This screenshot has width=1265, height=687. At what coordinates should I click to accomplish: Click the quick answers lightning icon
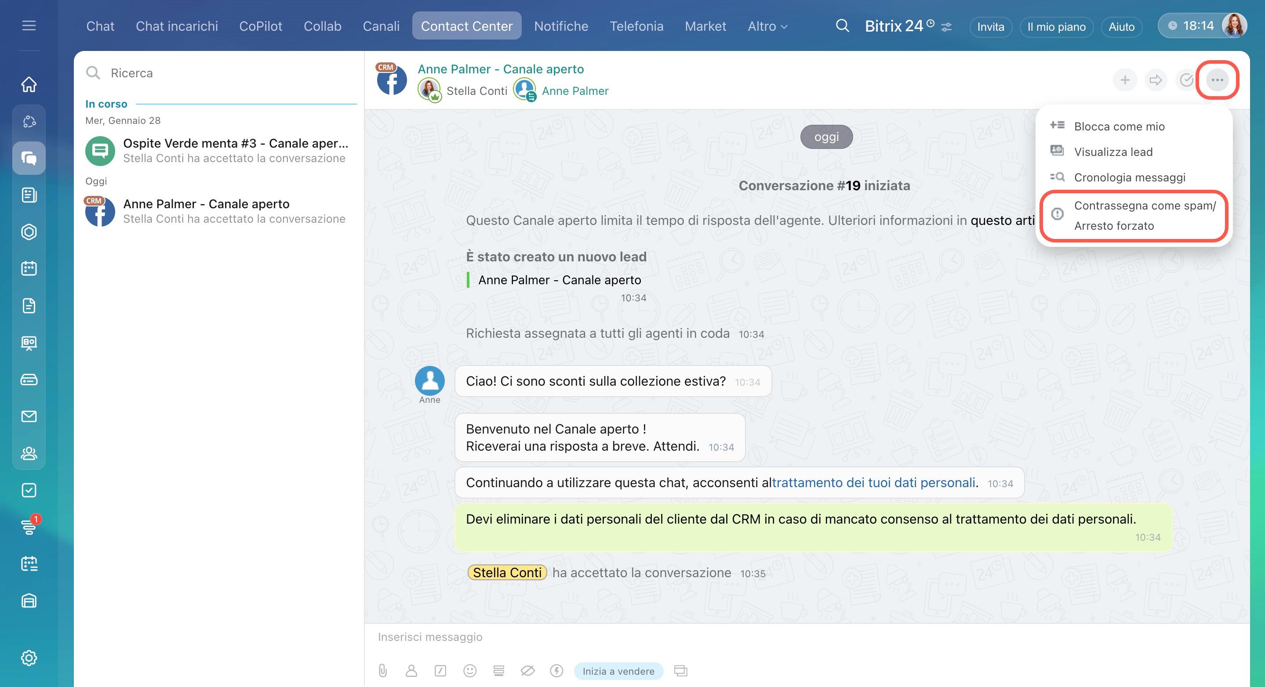(556, 670)
